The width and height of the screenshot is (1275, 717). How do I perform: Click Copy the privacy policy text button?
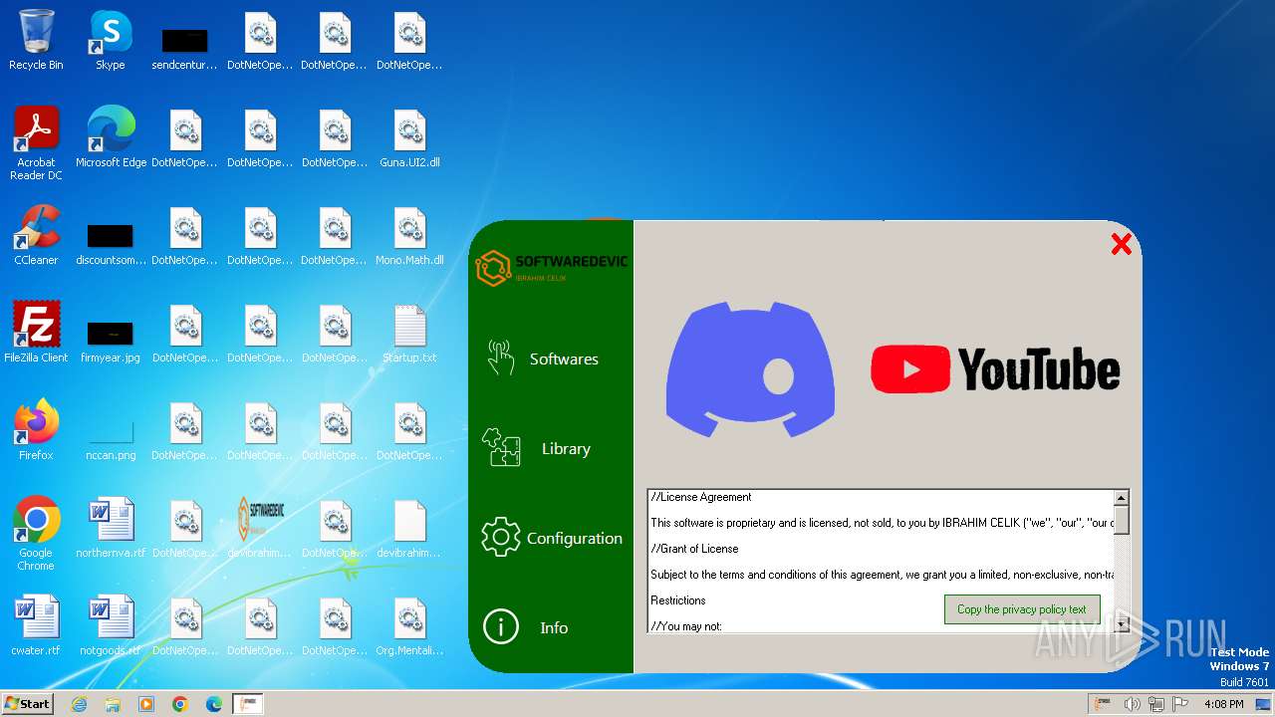pos(1022,609)
